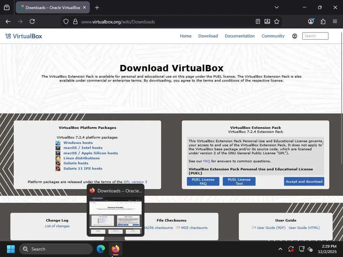Click the Windows hosts link
This screenshot has height=257, width=343.
coord(78,143)
